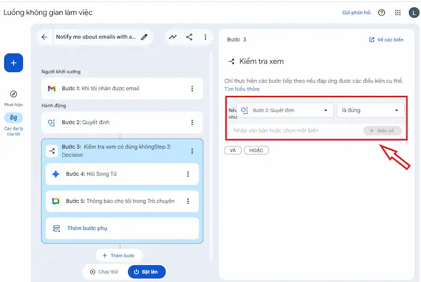Add condition with HOẶC button
Viewport: 421px width, 282px height.
256,151
